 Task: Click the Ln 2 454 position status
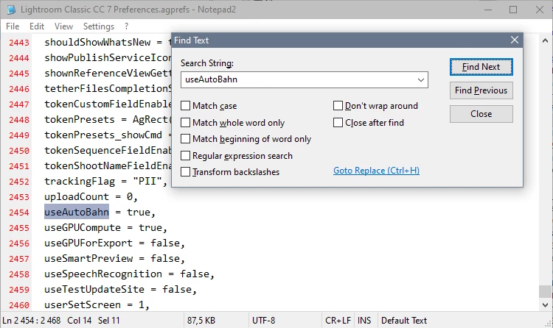(32, 321)
